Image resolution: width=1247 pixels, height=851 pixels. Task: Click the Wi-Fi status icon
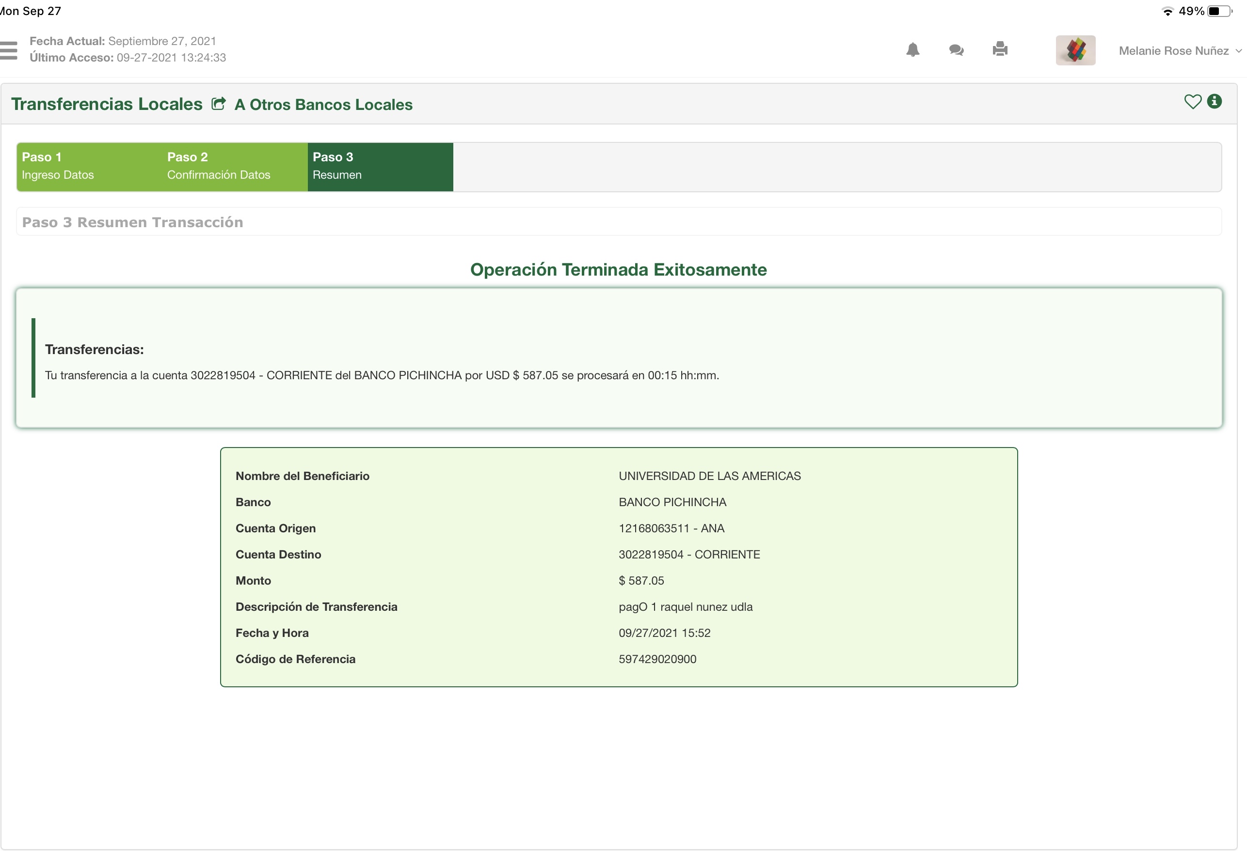[1167, 11]
